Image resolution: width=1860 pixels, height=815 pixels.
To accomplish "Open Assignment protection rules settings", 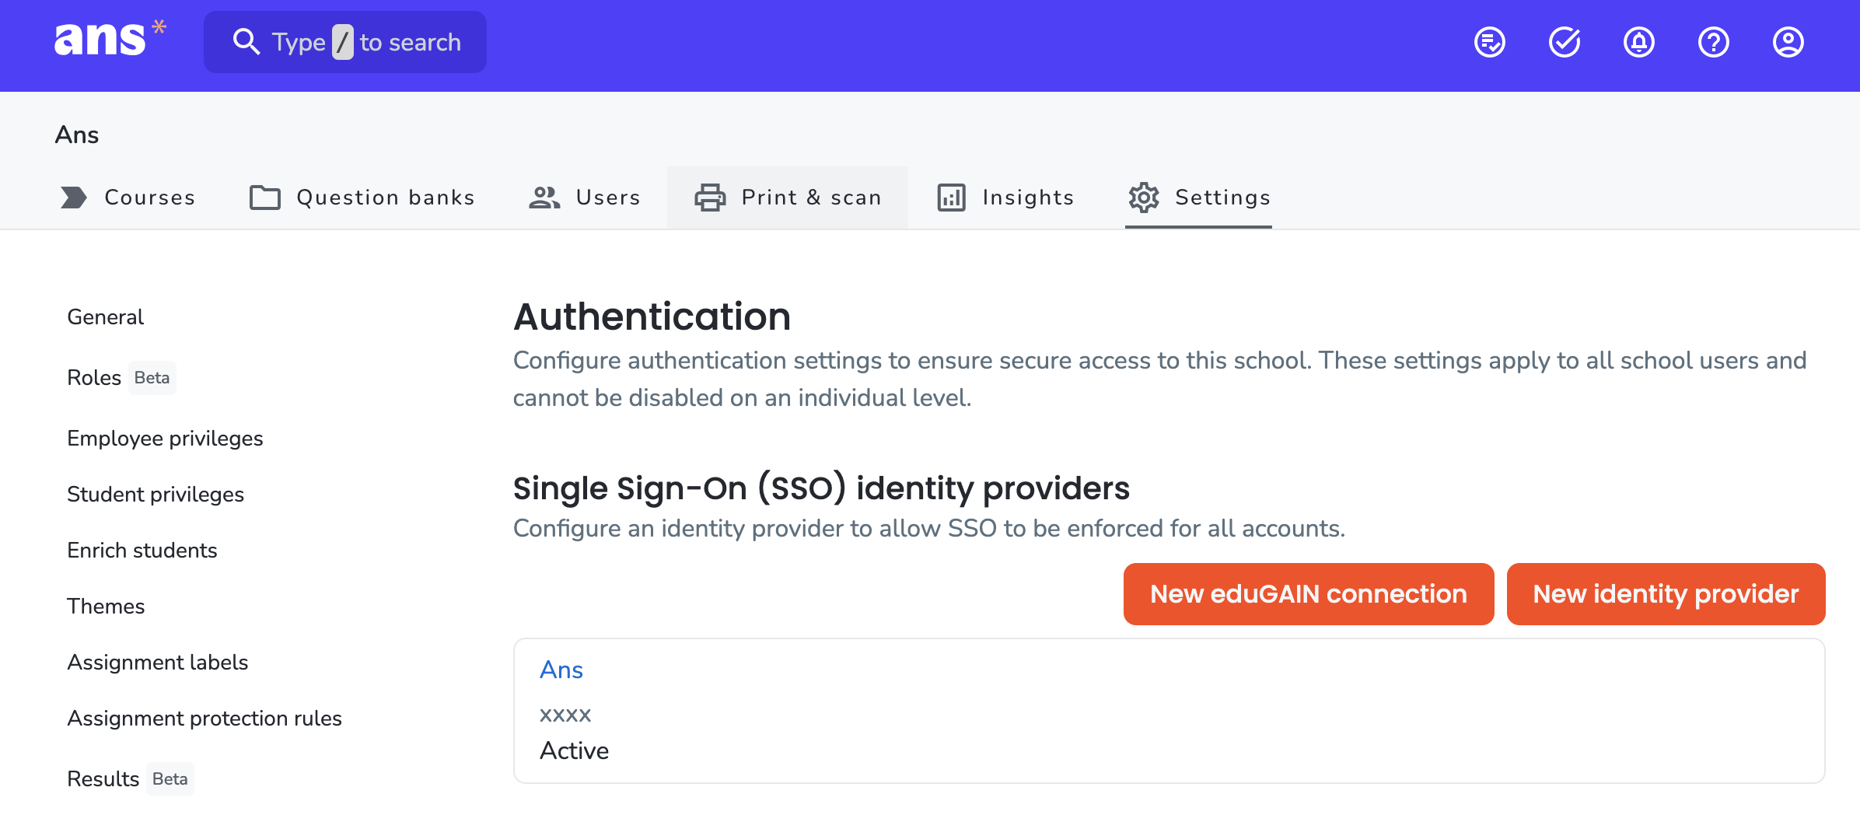I will (x=205, y=719).
